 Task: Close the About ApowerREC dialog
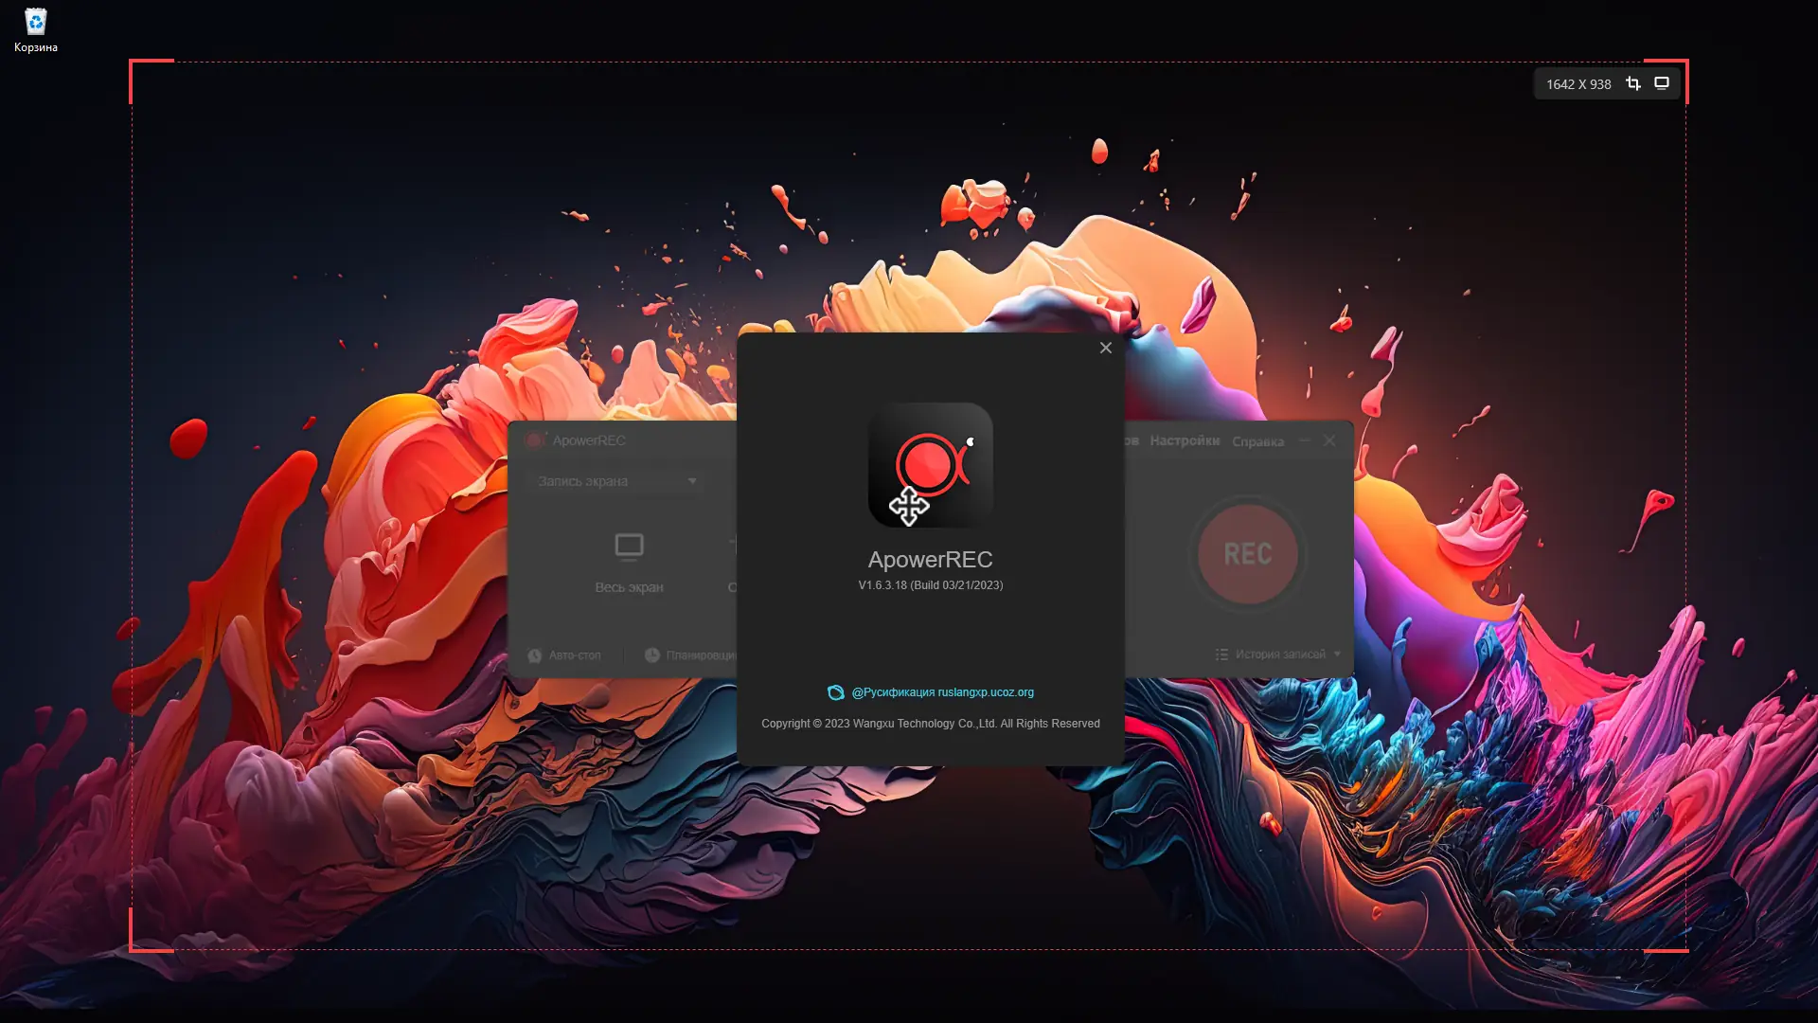1106,348
